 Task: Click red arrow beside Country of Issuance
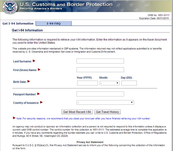(x=41, y=102)
